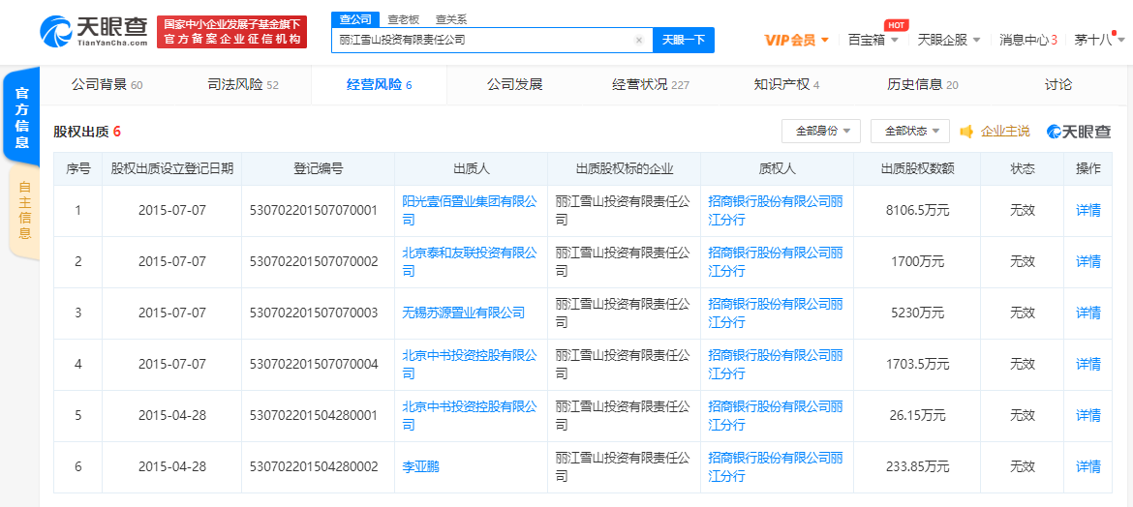Open pledgor 李亚鹏 link

pyautogui.click(x=420, y=466)
